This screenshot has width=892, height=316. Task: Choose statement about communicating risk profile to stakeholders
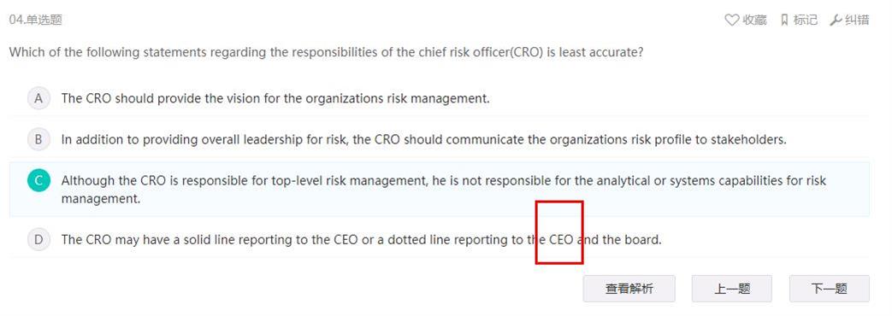(424, 139)
